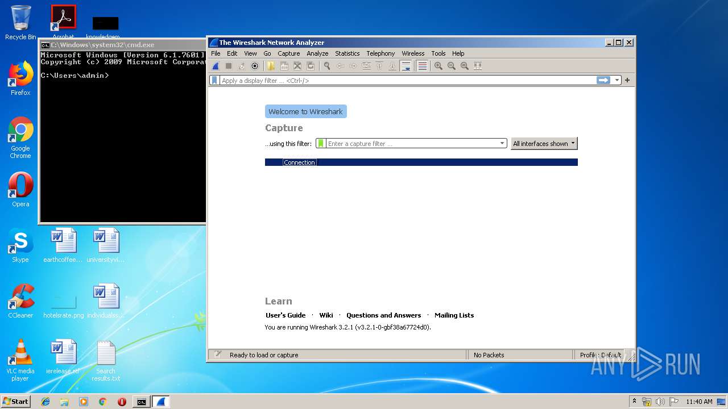Click cmd taskbar button
This screenshot has width=728, height=409.
pyautogui.click(x=141, y=402)
